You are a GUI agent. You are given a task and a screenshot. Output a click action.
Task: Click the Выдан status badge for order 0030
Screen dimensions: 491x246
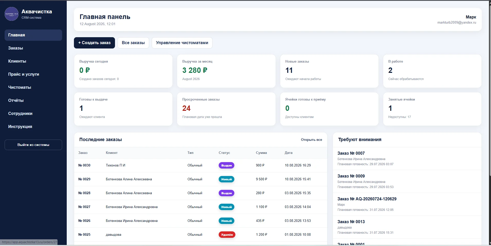coord(226,165)
